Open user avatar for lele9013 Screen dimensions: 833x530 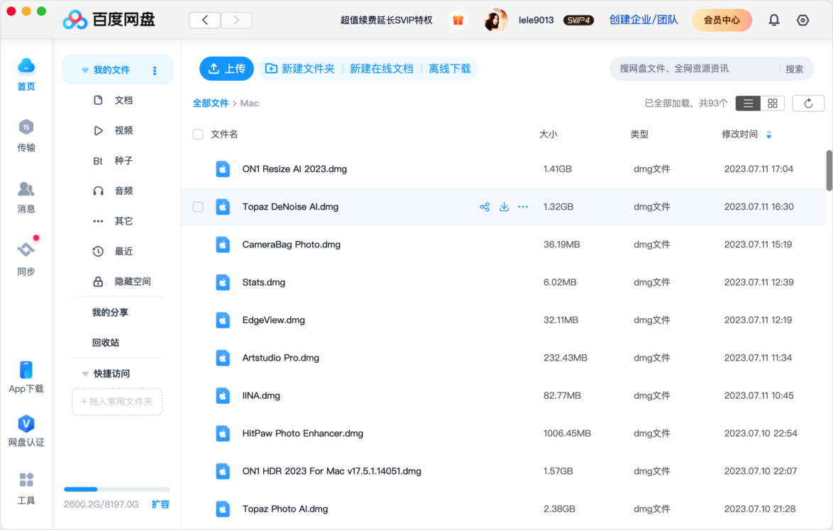point(495,20)
